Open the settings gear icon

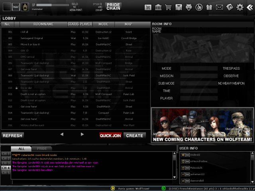point(240,7)
